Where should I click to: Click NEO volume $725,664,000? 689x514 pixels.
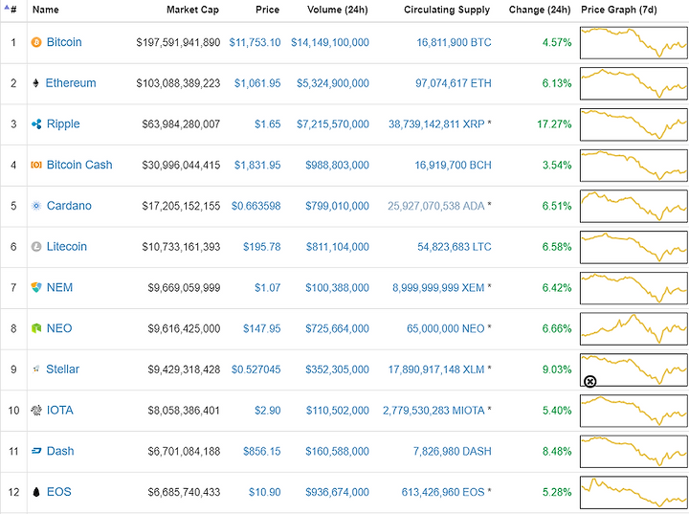[x=338, y=329]
